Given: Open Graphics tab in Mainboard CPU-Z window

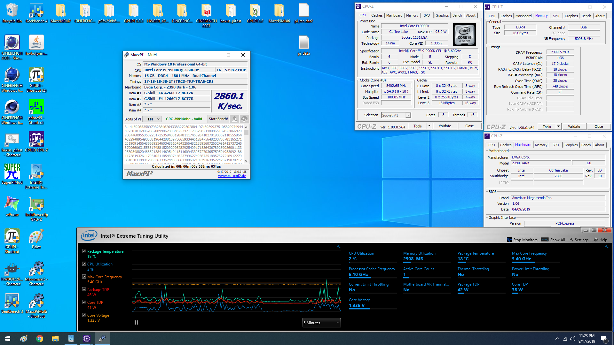Looking at the screenshot, I should pyautogui.click(x=571, y=145).
